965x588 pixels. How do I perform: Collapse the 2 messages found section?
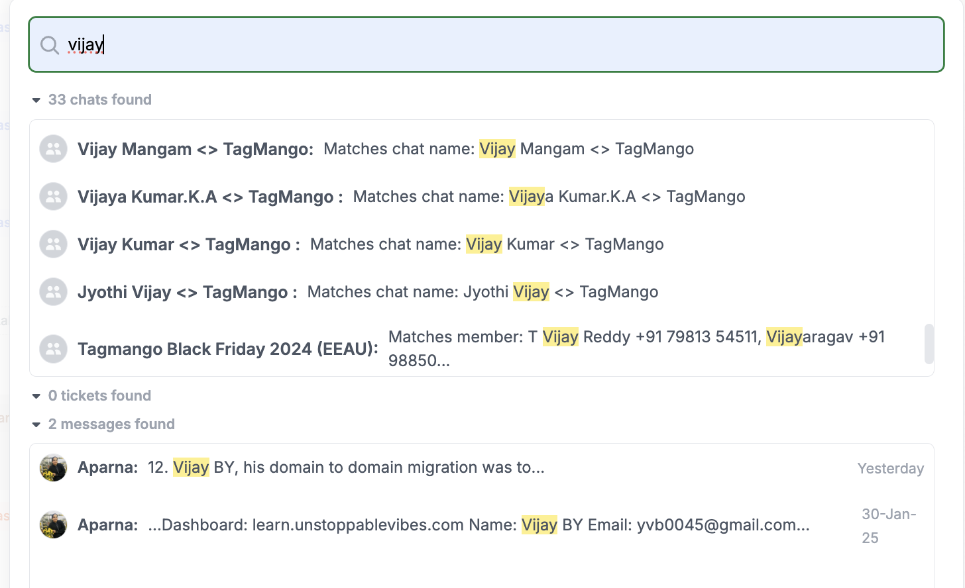[x=36, y=424]
